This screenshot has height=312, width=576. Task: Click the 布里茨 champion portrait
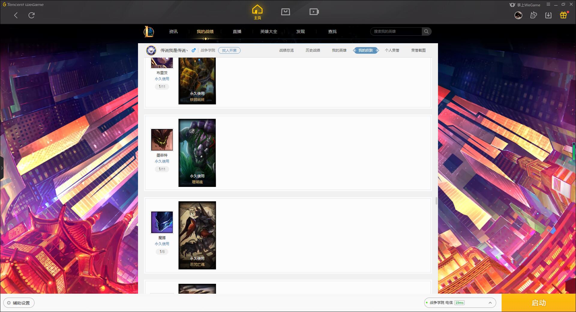coord(162,63)
